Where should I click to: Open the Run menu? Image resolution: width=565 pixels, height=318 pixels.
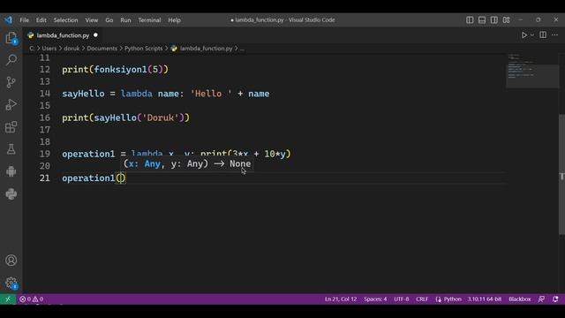[x=125, y=20]
